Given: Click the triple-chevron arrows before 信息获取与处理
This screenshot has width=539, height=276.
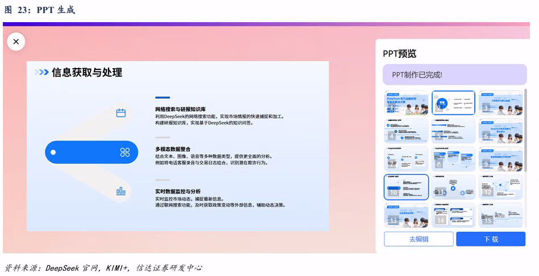Looking at the screenshot, I should (x=41, y=73).
